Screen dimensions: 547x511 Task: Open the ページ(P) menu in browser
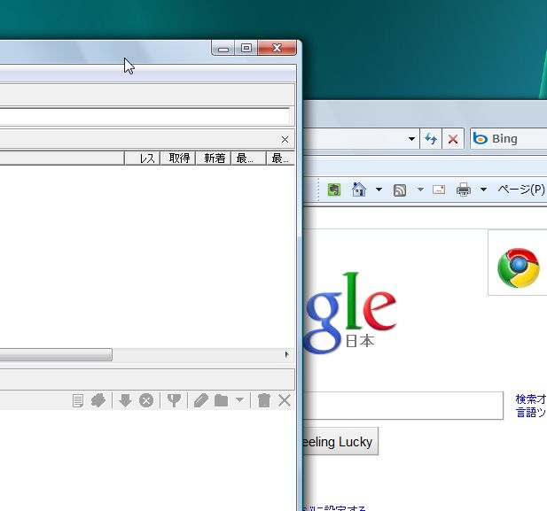pyautogui.click(x=521, y=190)
